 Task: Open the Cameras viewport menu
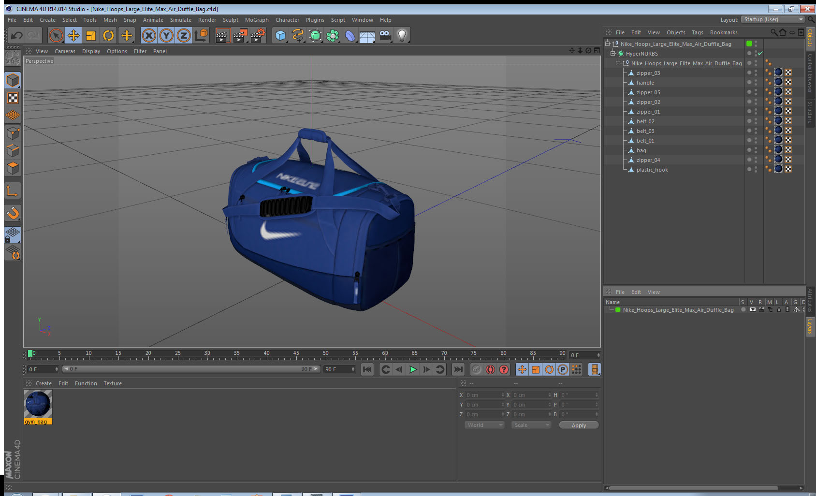click(65, 51)
